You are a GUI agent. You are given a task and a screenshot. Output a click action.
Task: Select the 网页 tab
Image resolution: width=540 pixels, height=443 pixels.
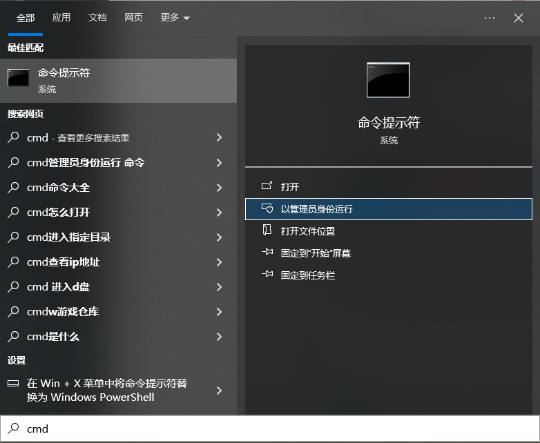click(x=133, y=18)
